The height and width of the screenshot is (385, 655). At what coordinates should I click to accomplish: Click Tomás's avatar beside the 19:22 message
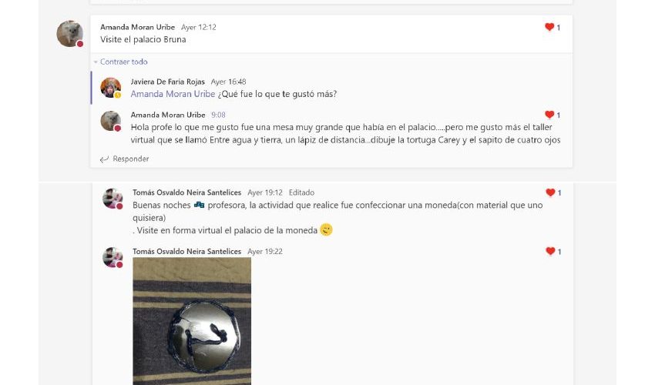(x=113, y=257)
